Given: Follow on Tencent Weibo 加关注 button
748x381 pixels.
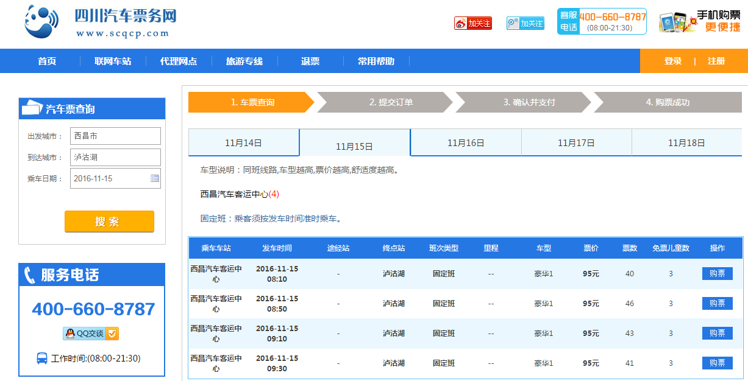Looking at the screenshot, I should point(525,23).
